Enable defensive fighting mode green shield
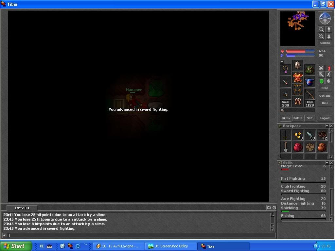The image size is (335, 251). (321, 81)
